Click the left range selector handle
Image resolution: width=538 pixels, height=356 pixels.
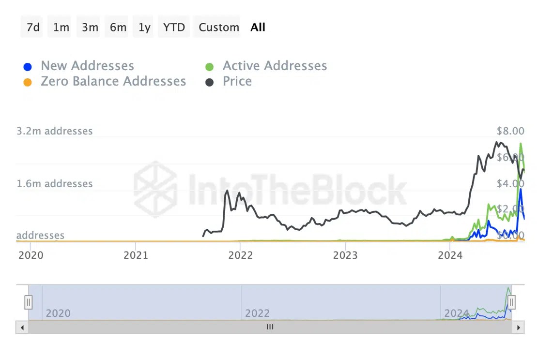[x=29, y=302]
